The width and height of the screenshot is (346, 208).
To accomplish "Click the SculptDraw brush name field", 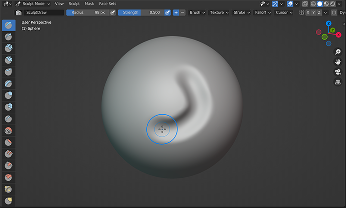I will (44, 12).
